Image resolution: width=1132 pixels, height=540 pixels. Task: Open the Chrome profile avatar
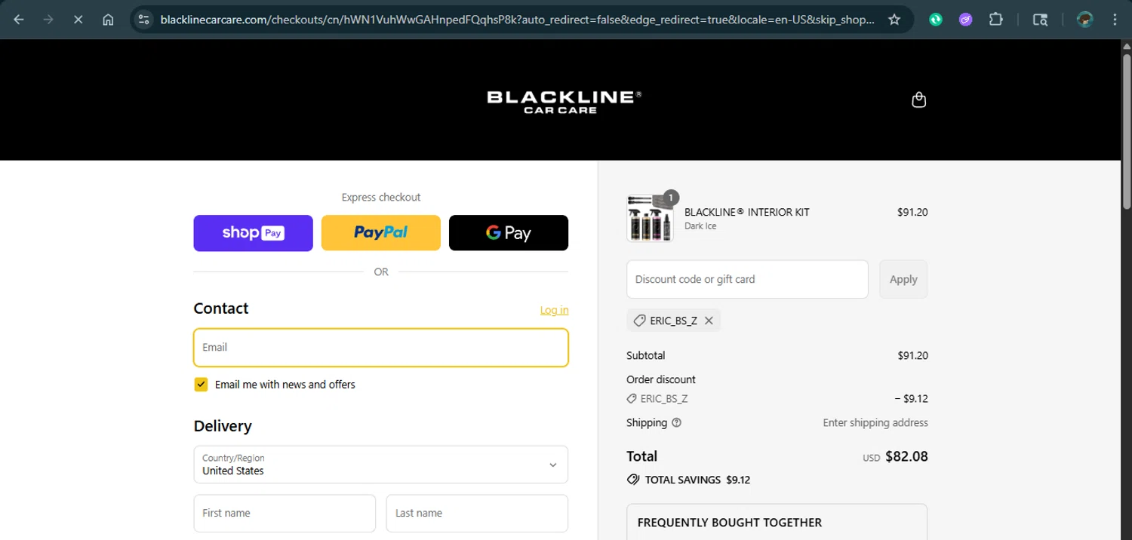[1085, 20]
